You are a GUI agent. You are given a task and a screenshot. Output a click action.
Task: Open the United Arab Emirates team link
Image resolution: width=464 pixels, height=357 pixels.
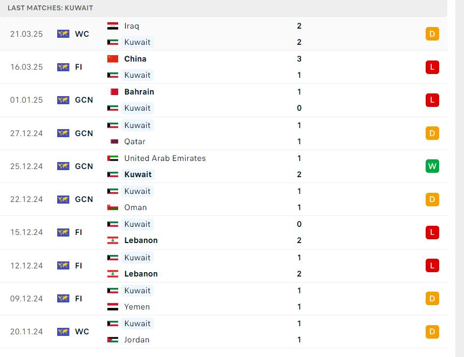coord(165,158)
